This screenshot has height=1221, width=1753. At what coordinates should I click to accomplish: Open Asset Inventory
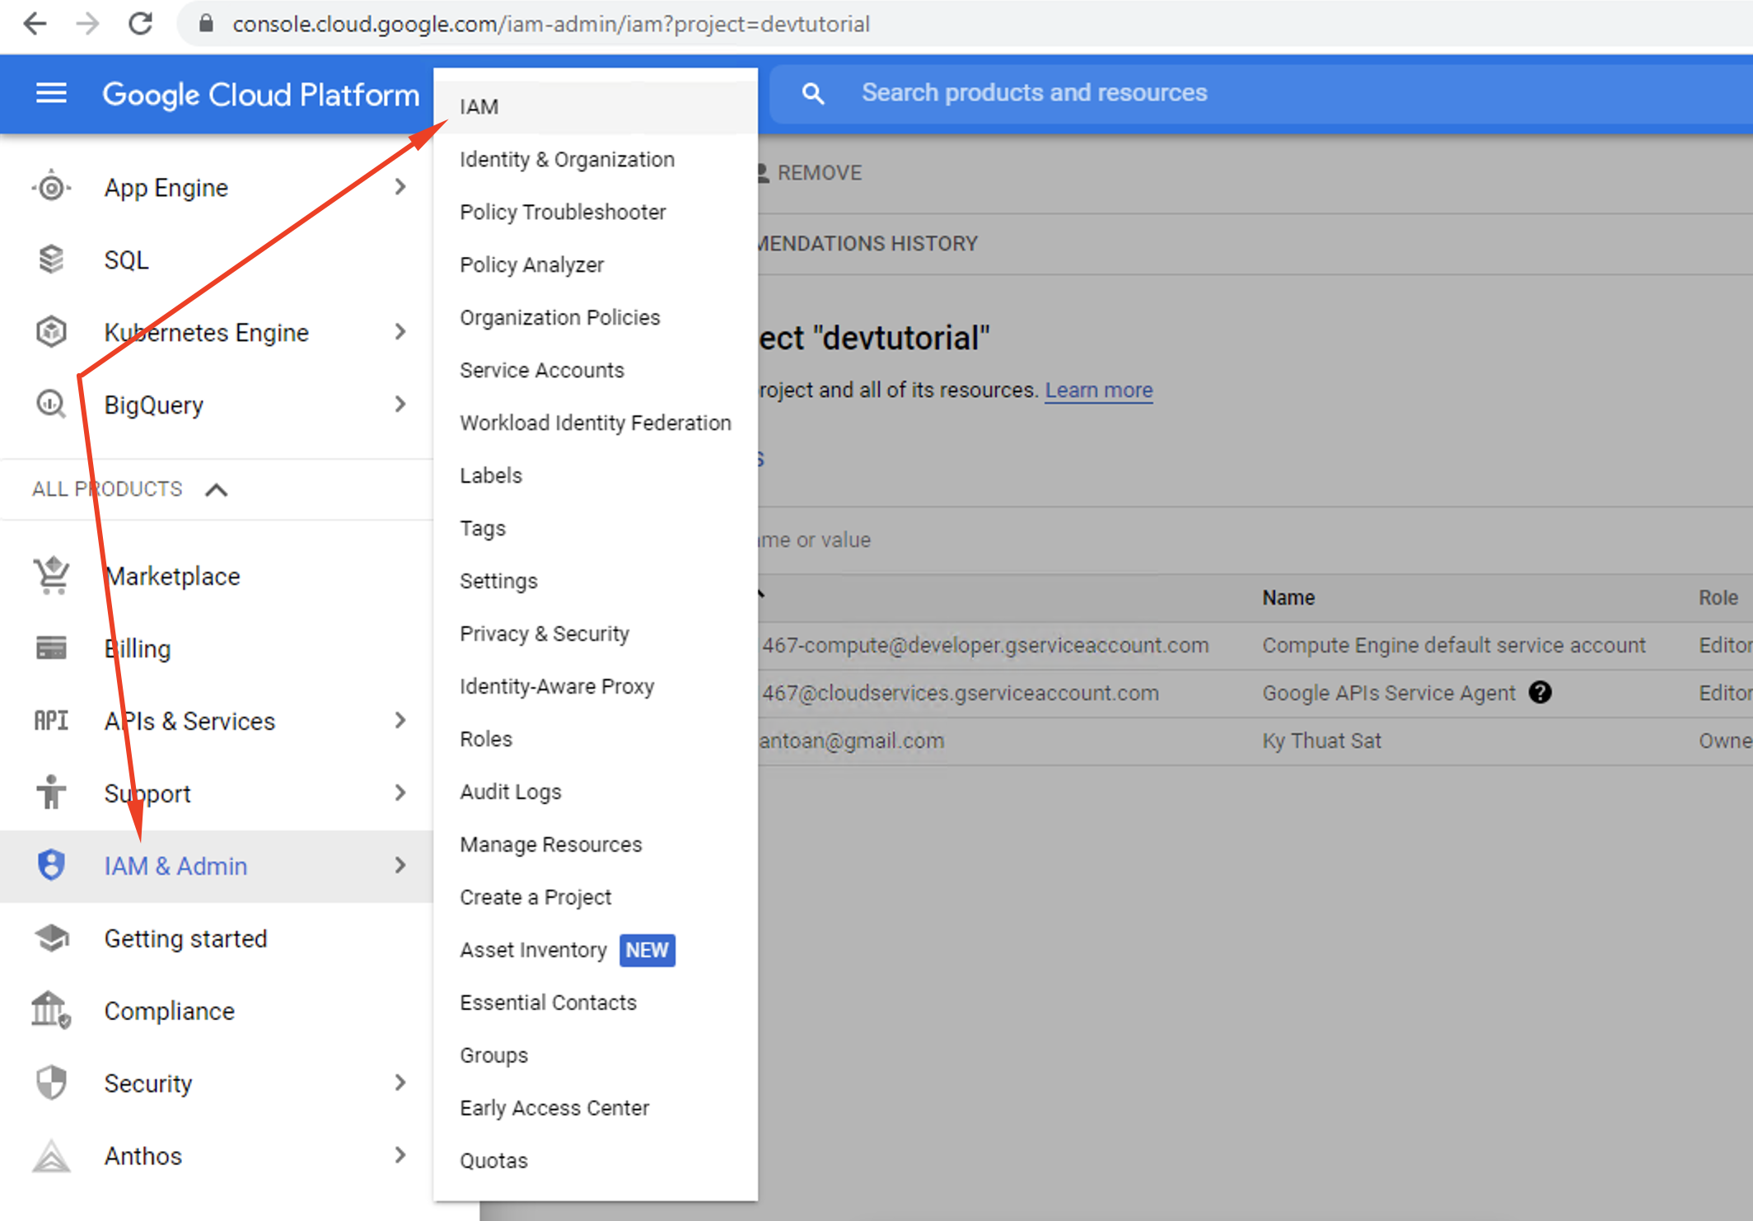tap(596, 950)
